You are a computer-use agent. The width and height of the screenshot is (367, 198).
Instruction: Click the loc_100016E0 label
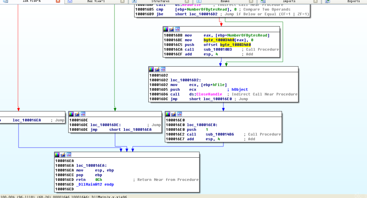point(202,125)
